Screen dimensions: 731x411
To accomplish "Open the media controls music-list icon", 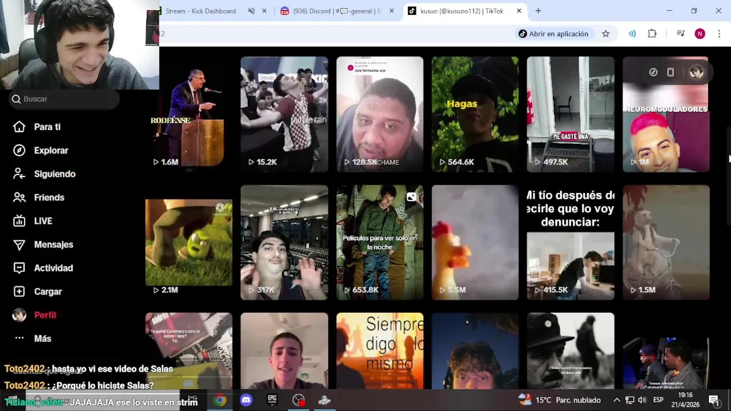I will tap(680, 34).
